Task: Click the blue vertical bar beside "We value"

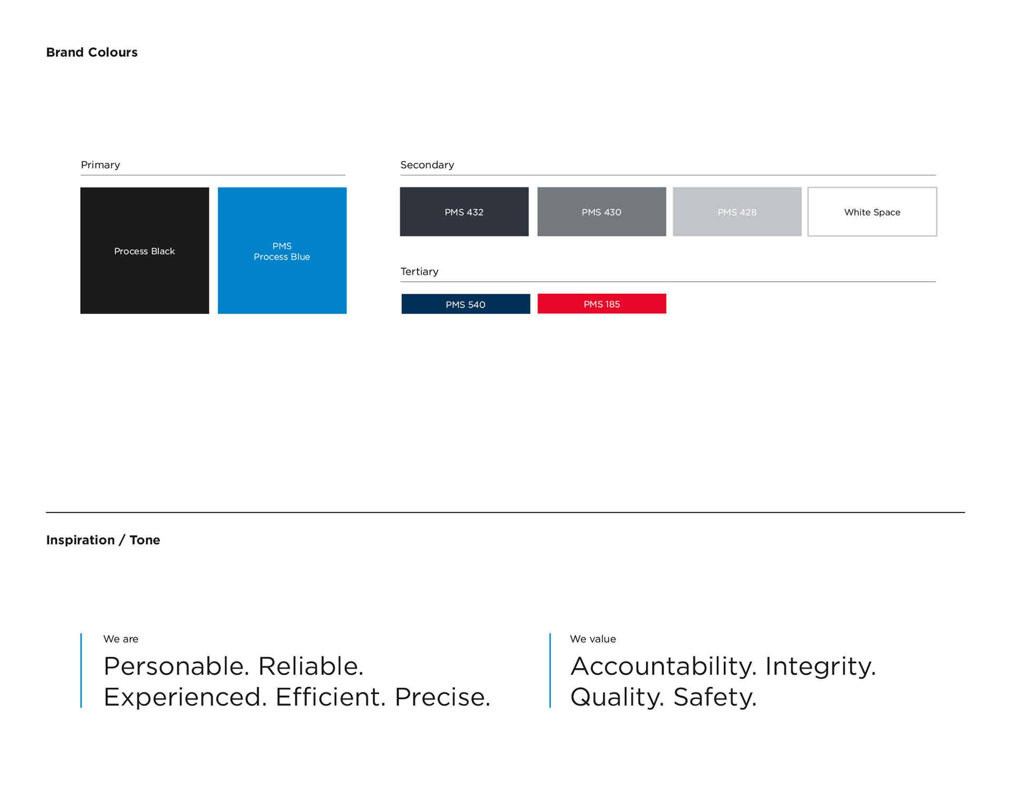Action: point(550,670)
